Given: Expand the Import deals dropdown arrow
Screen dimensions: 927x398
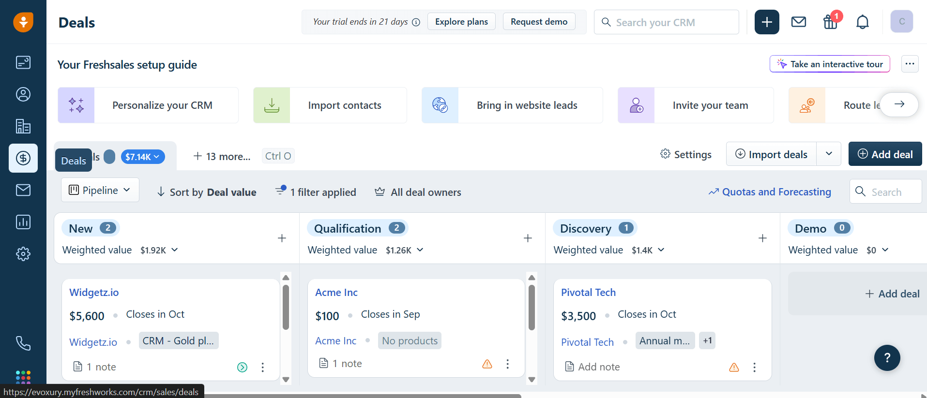Looking at the screenshot, I should point(829,154).
